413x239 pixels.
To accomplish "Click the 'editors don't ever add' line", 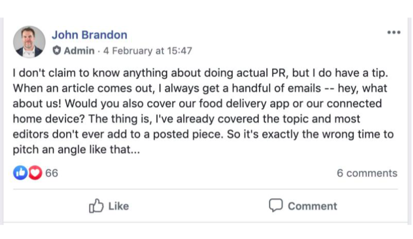I will [203, 135].
